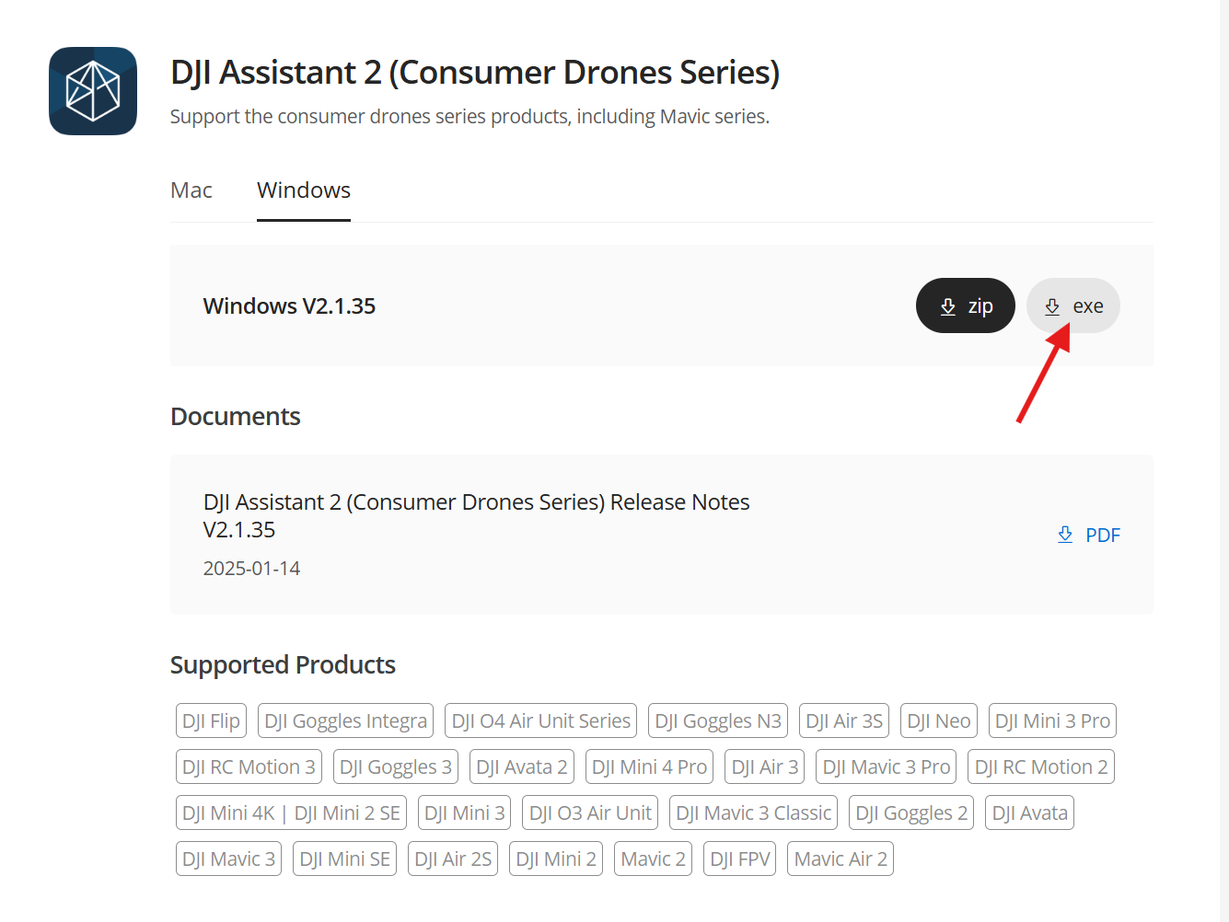Switch to the Mac tab
Screen dimensions: 1229x922
point(191,190)
